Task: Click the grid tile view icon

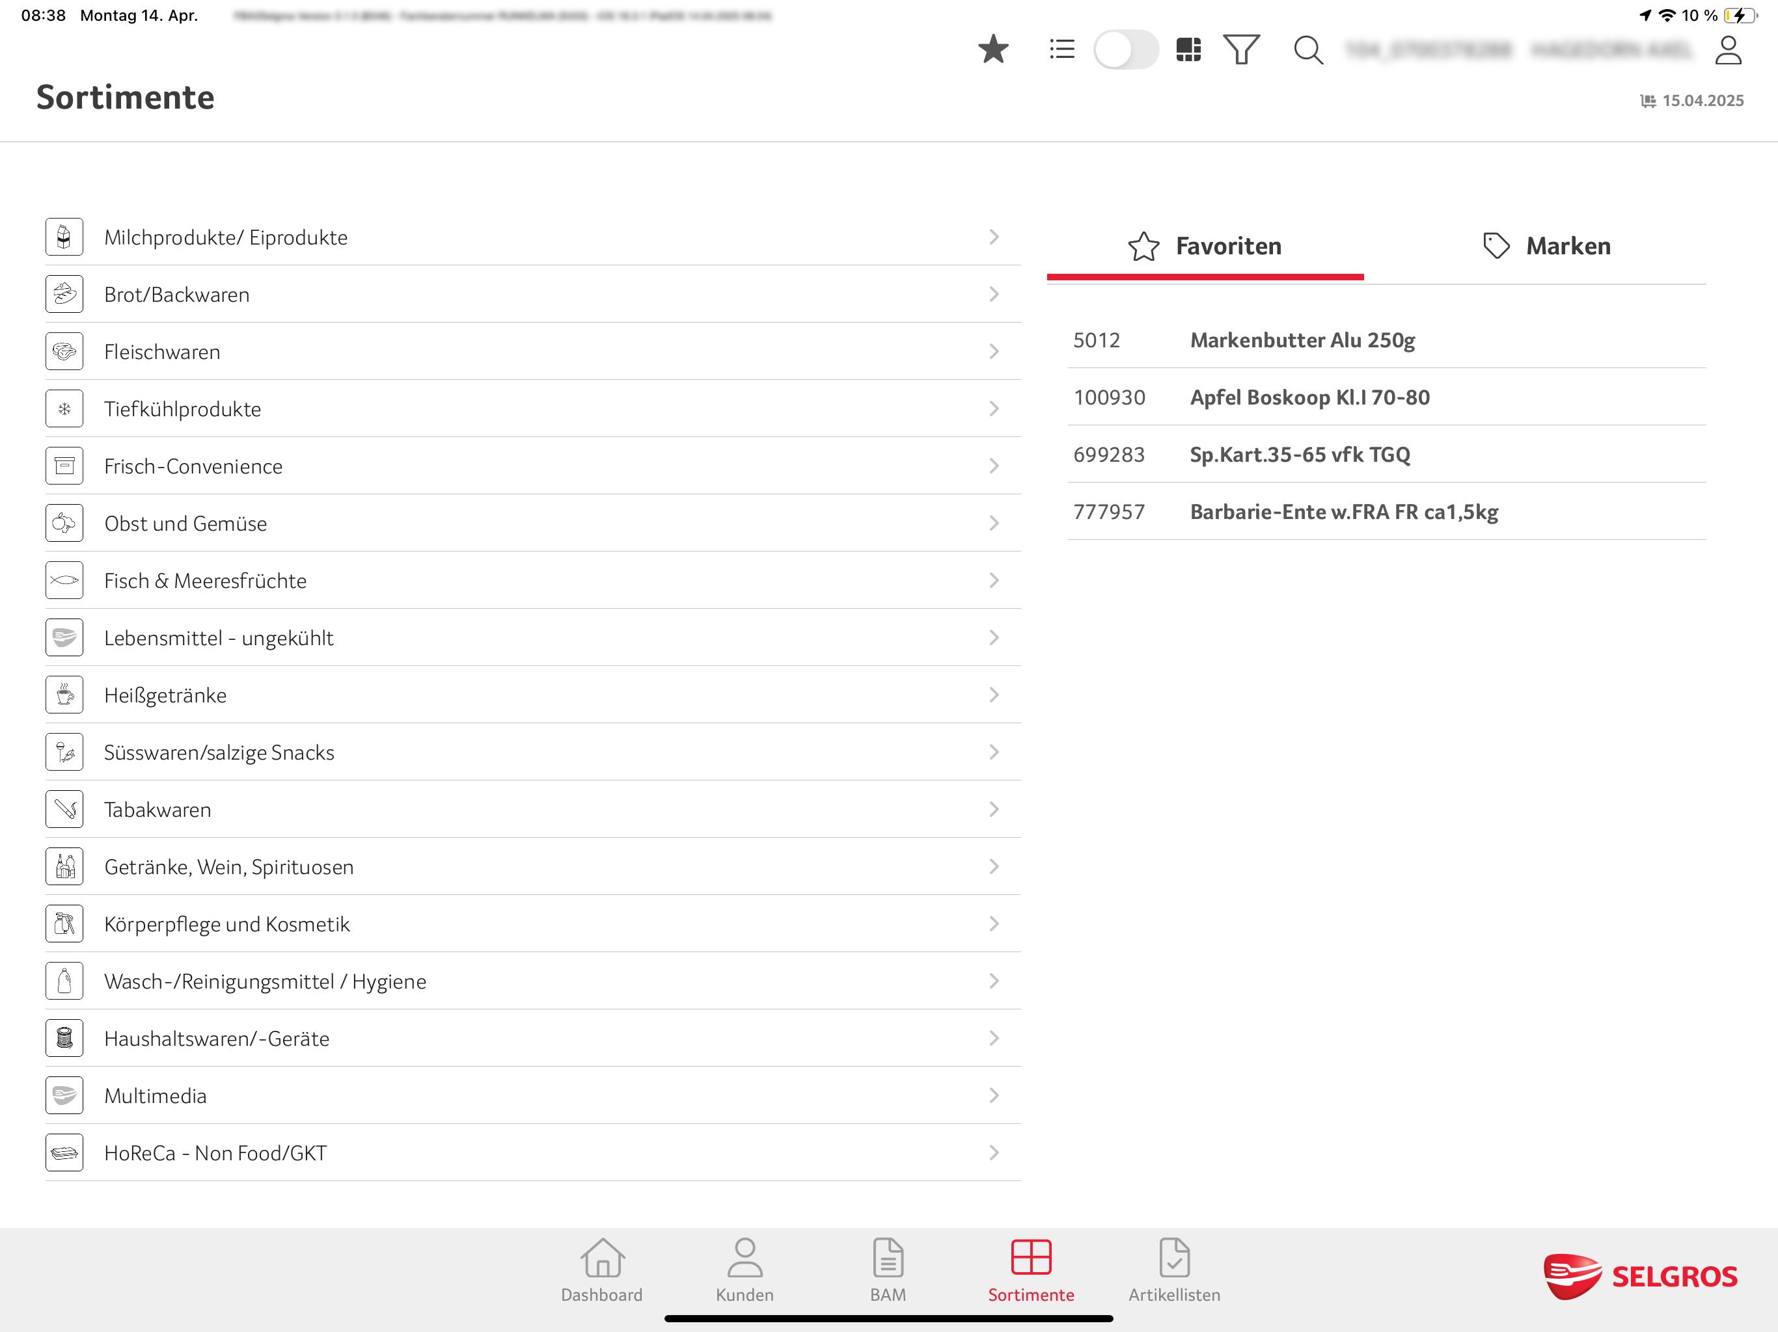Action: click(x=1188, y=50)
